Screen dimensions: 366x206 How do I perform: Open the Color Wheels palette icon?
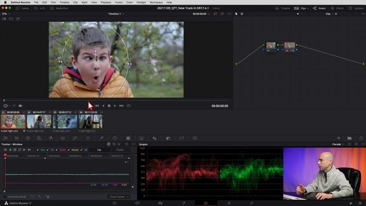(28, 138)
